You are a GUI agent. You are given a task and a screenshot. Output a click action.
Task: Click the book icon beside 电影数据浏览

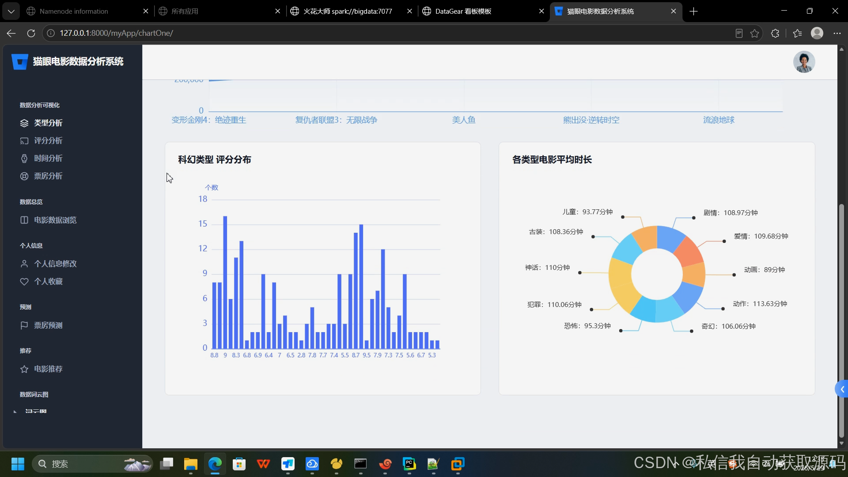tap(24, 220)
